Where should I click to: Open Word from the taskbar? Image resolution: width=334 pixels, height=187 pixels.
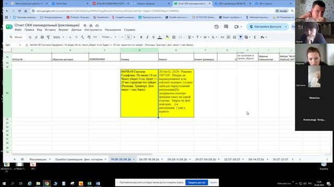(98, 183)
